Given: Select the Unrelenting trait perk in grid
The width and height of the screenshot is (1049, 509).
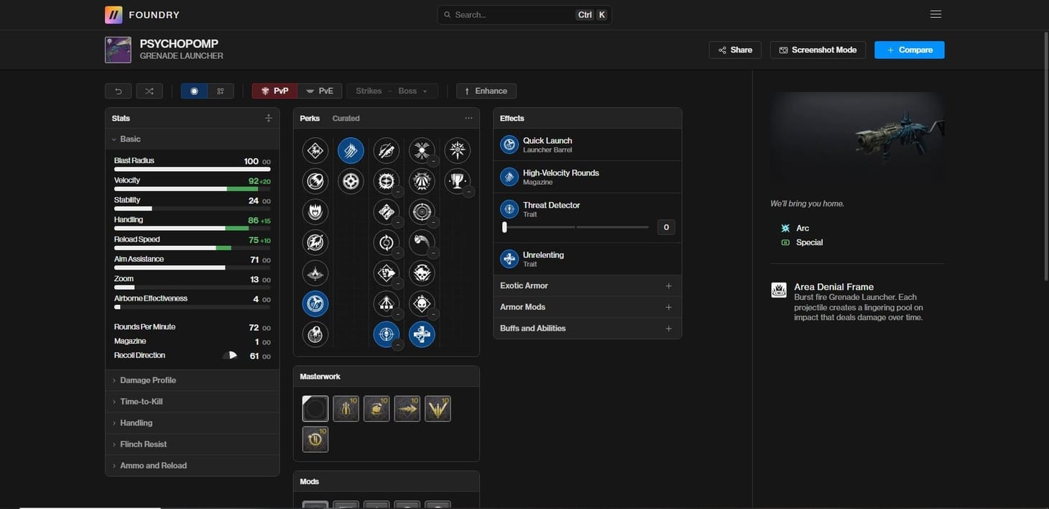Looking at the screenshot, I should [422, 334].
